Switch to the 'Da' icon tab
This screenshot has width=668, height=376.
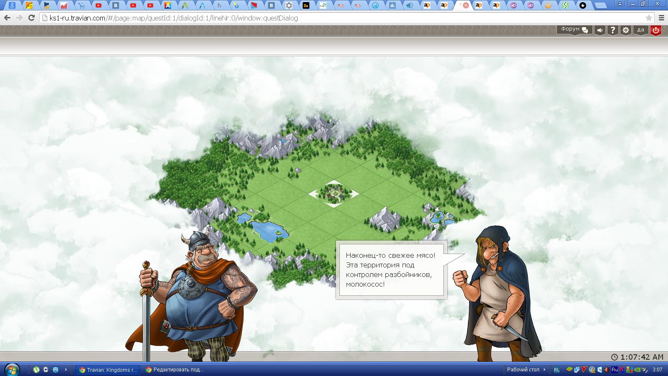pos(306,5)
